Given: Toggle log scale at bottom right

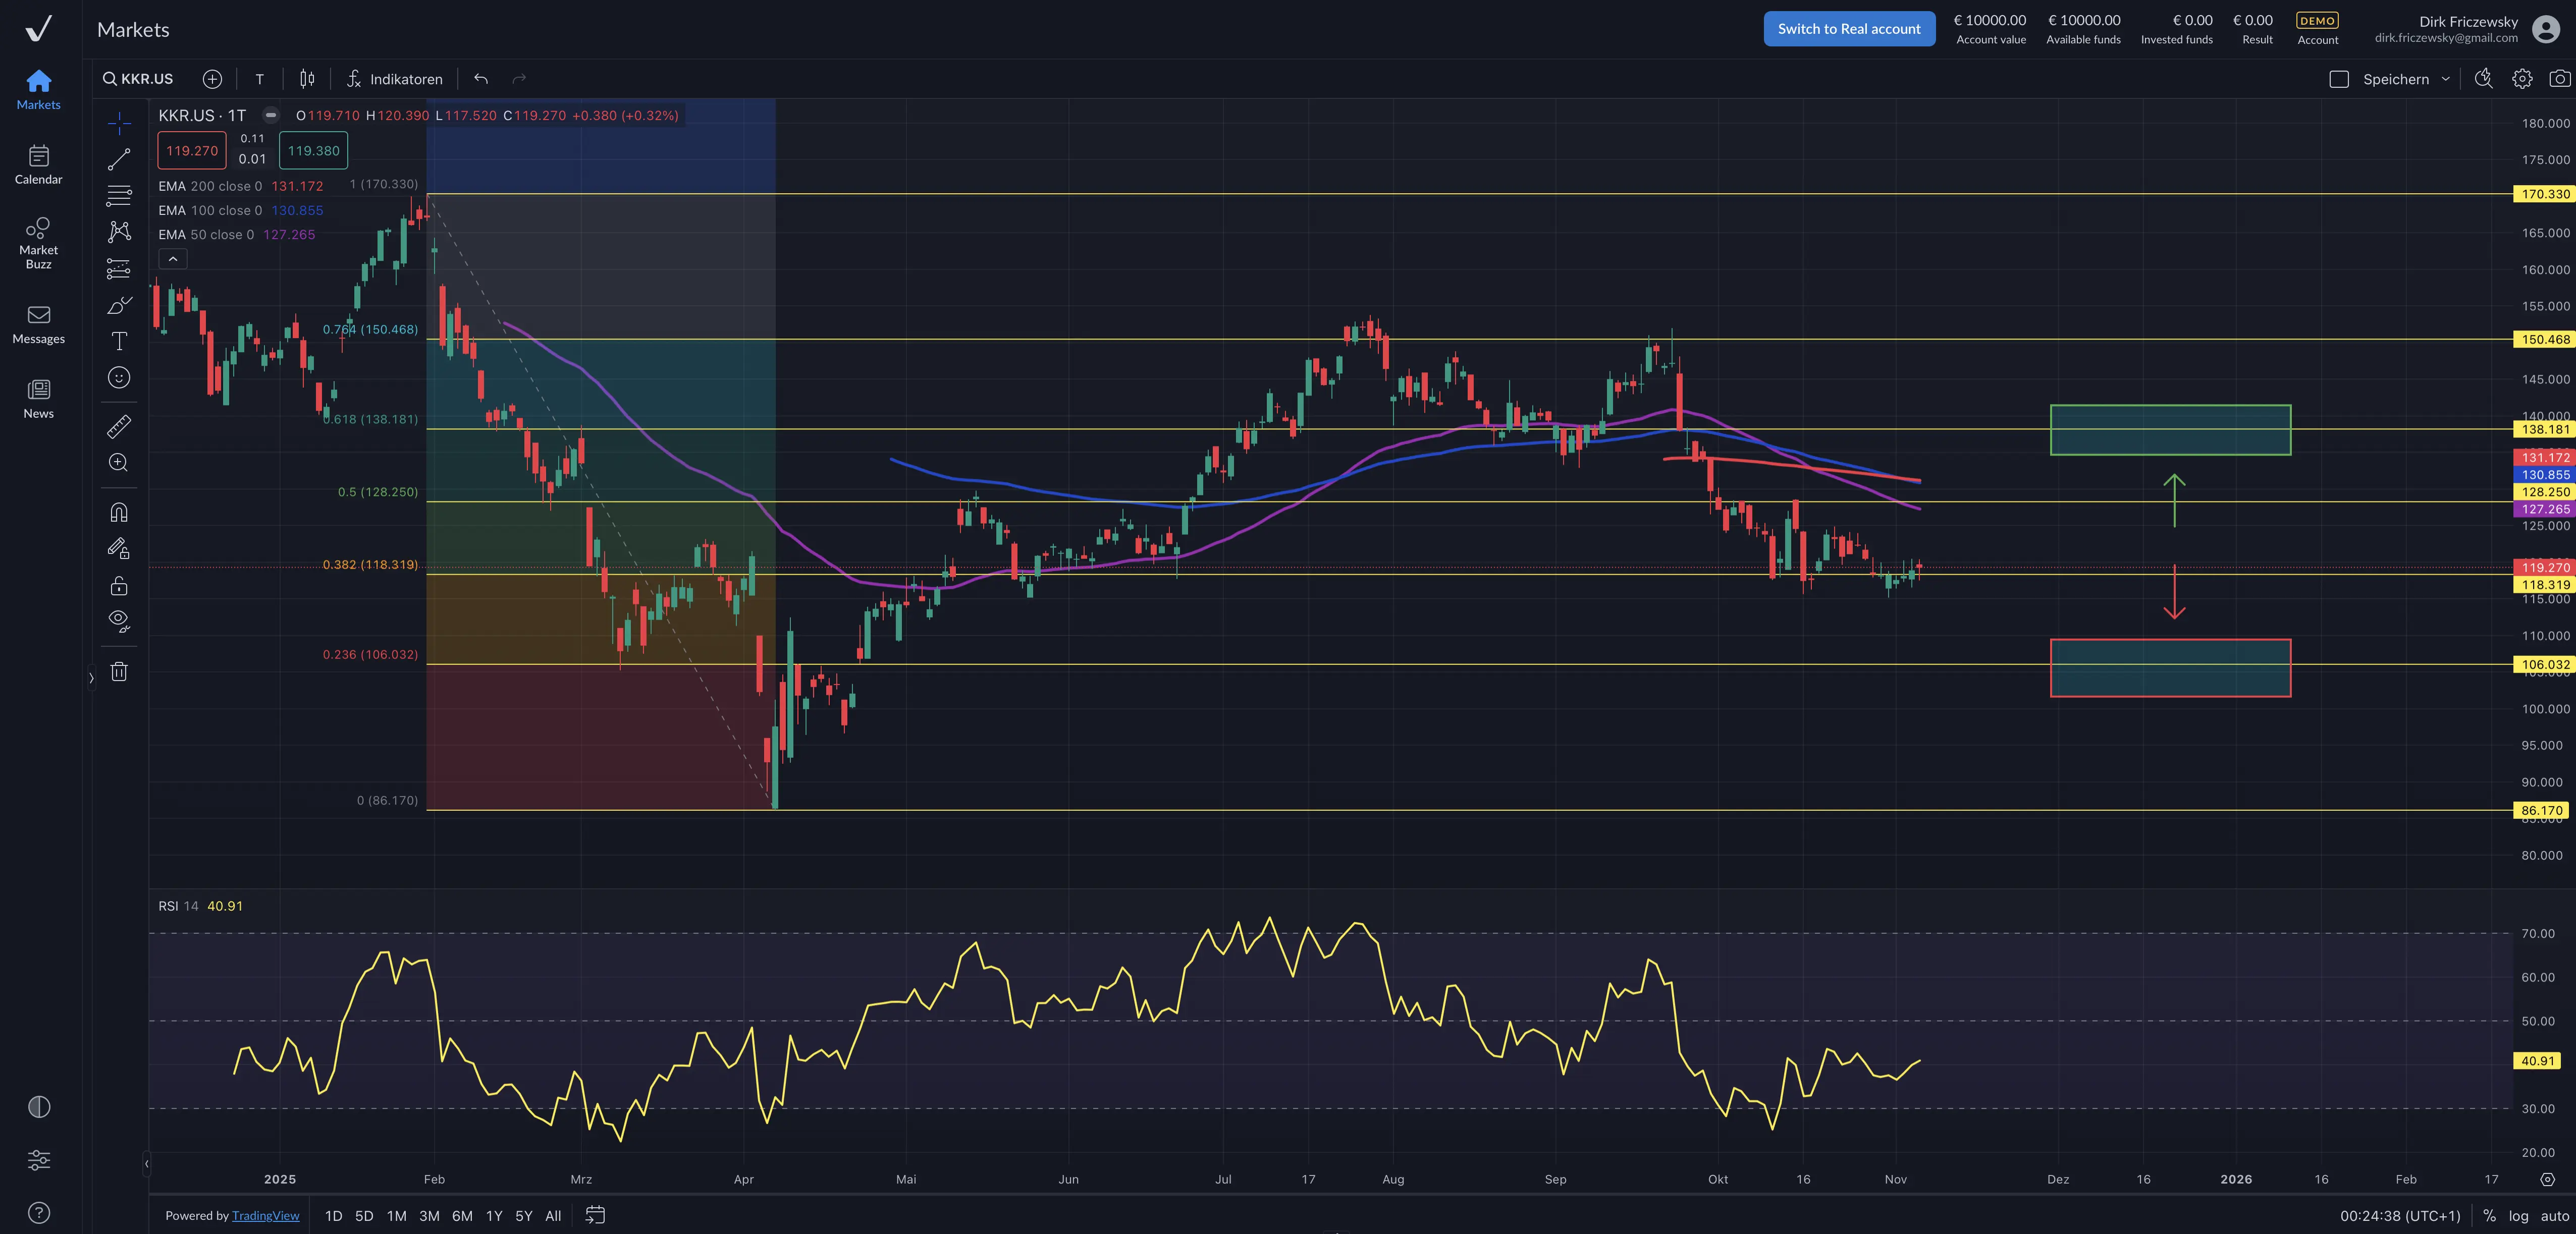Looking at the screenshot, I should (2518, 1216).
